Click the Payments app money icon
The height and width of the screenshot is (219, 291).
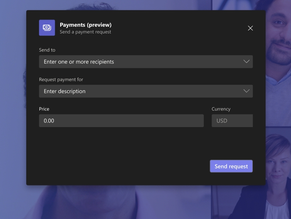point(47,28)
